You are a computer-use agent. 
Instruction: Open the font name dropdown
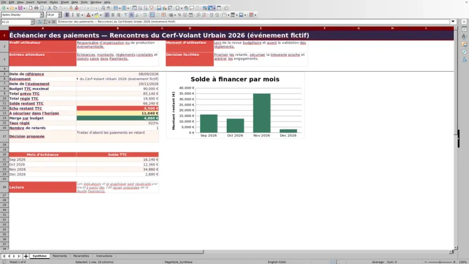tap(41, 15)
